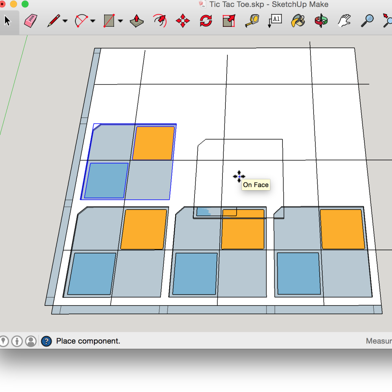Select the Zoom Extents tool
This screenshot has height=392, width=392.
click(387, 21)
